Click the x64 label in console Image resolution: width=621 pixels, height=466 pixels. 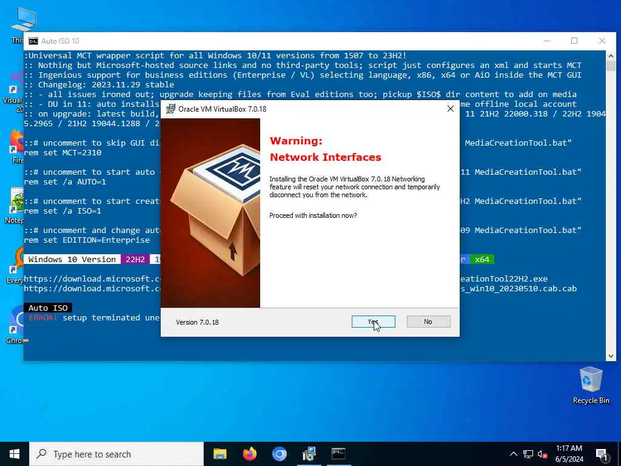coord(482,260)
